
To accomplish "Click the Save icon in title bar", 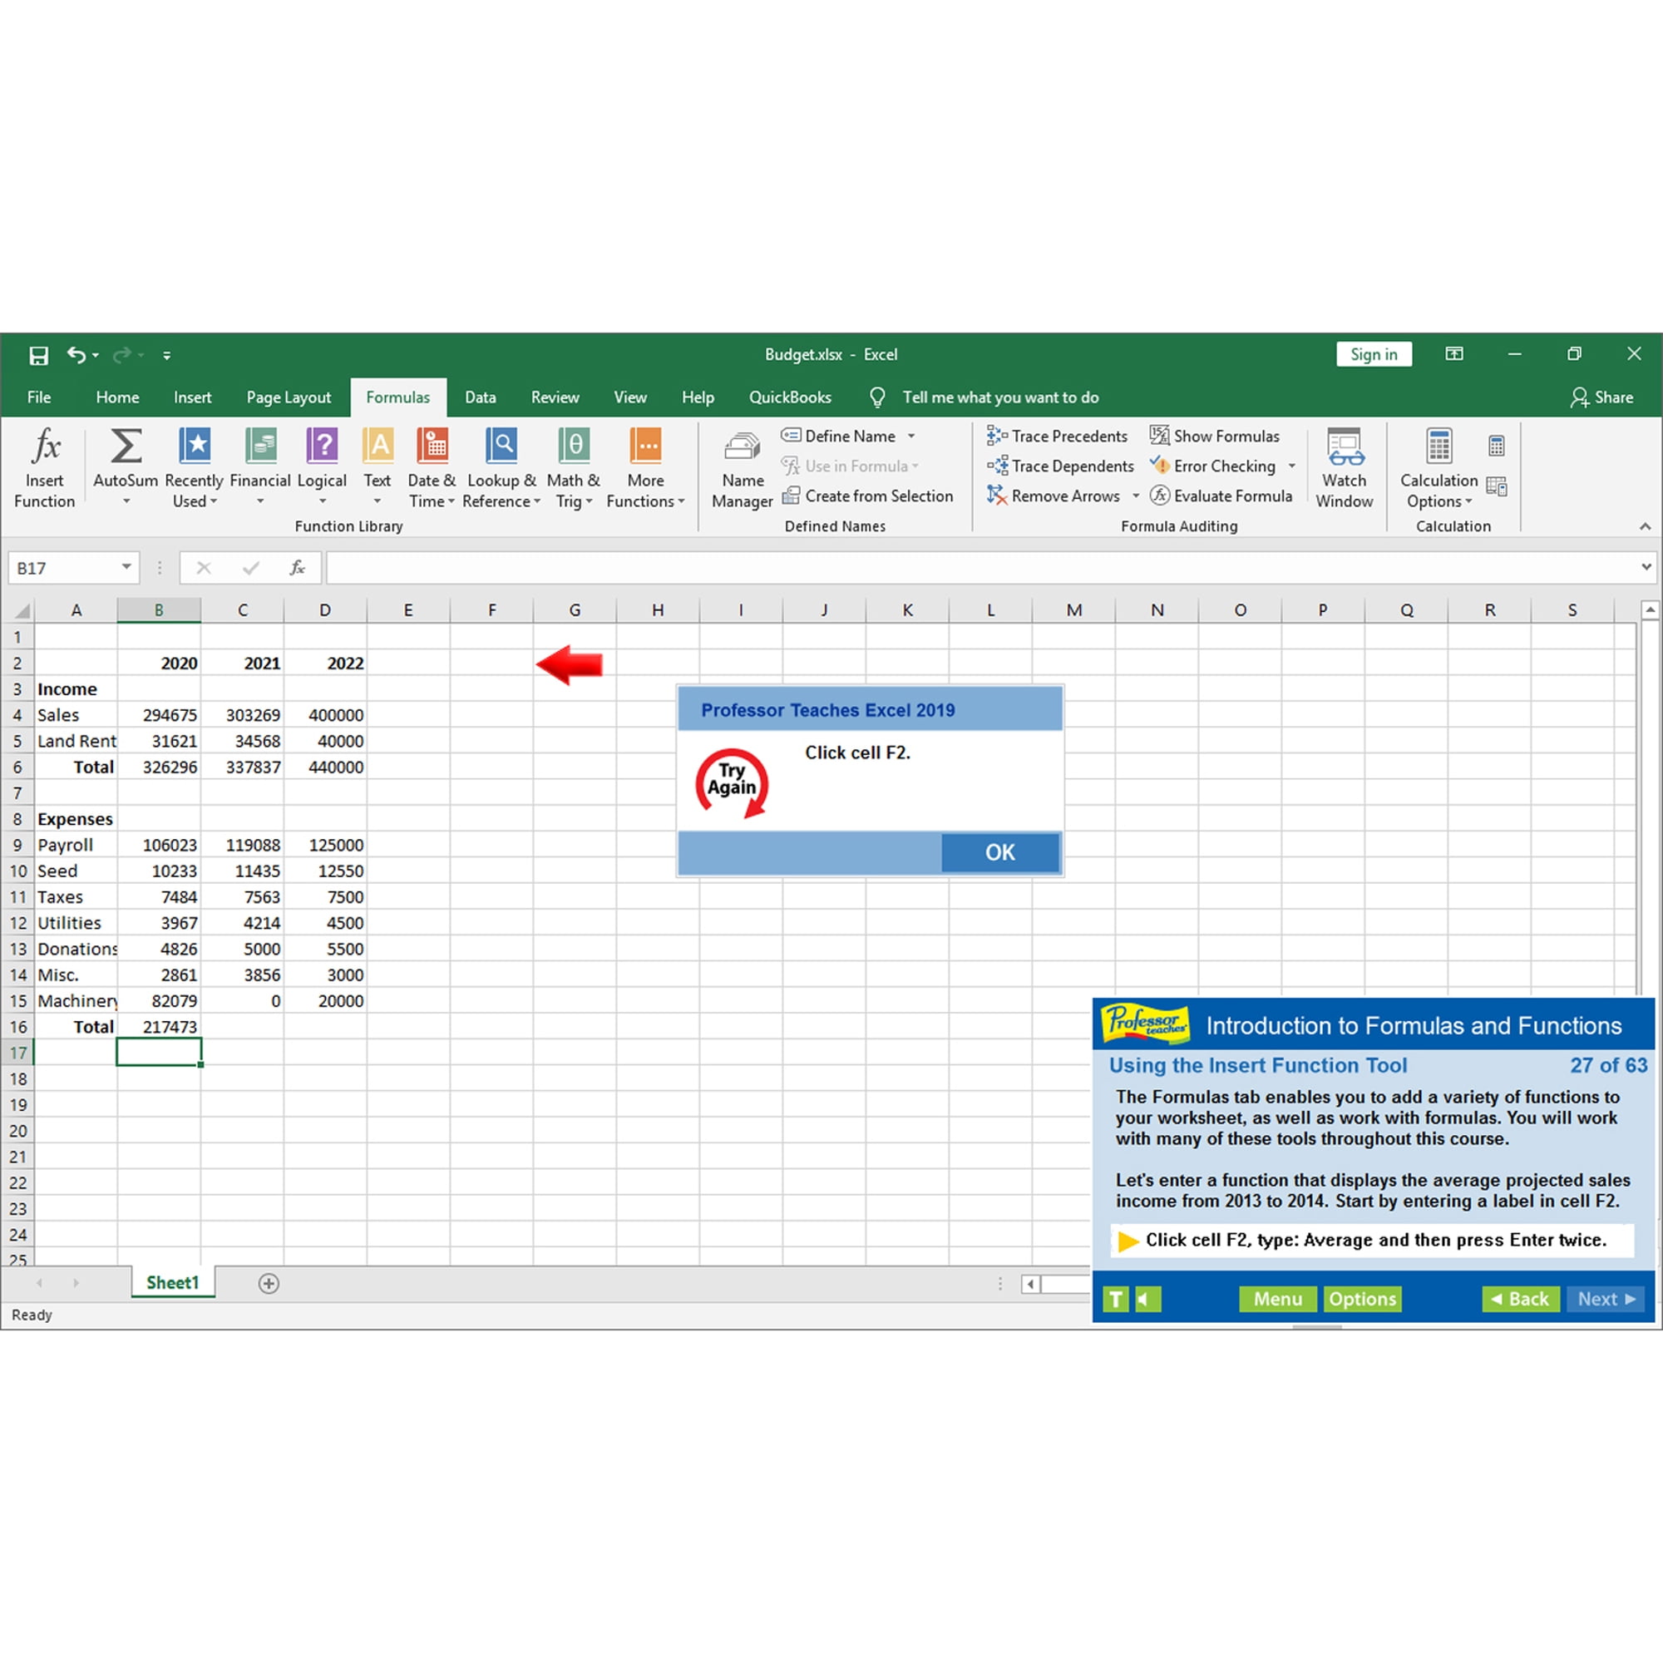I will pyautogui.click(x=39, y=356).
